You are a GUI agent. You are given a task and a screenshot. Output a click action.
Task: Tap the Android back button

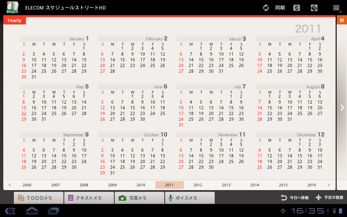coord(10,211)
